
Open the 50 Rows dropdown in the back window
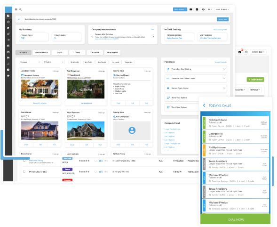pos(255,89)
